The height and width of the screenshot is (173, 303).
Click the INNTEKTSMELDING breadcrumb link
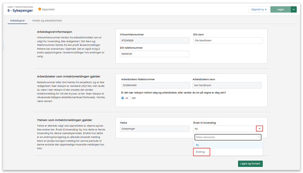coord(24,7)
